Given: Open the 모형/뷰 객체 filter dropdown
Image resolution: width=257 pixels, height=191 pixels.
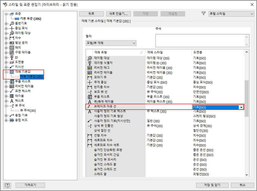Looking at the screenshot, I should 133,43.
